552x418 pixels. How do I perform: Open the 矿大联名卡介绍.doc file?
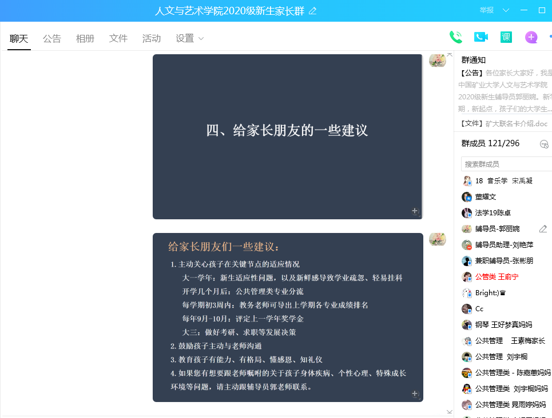tap(516, 123)
